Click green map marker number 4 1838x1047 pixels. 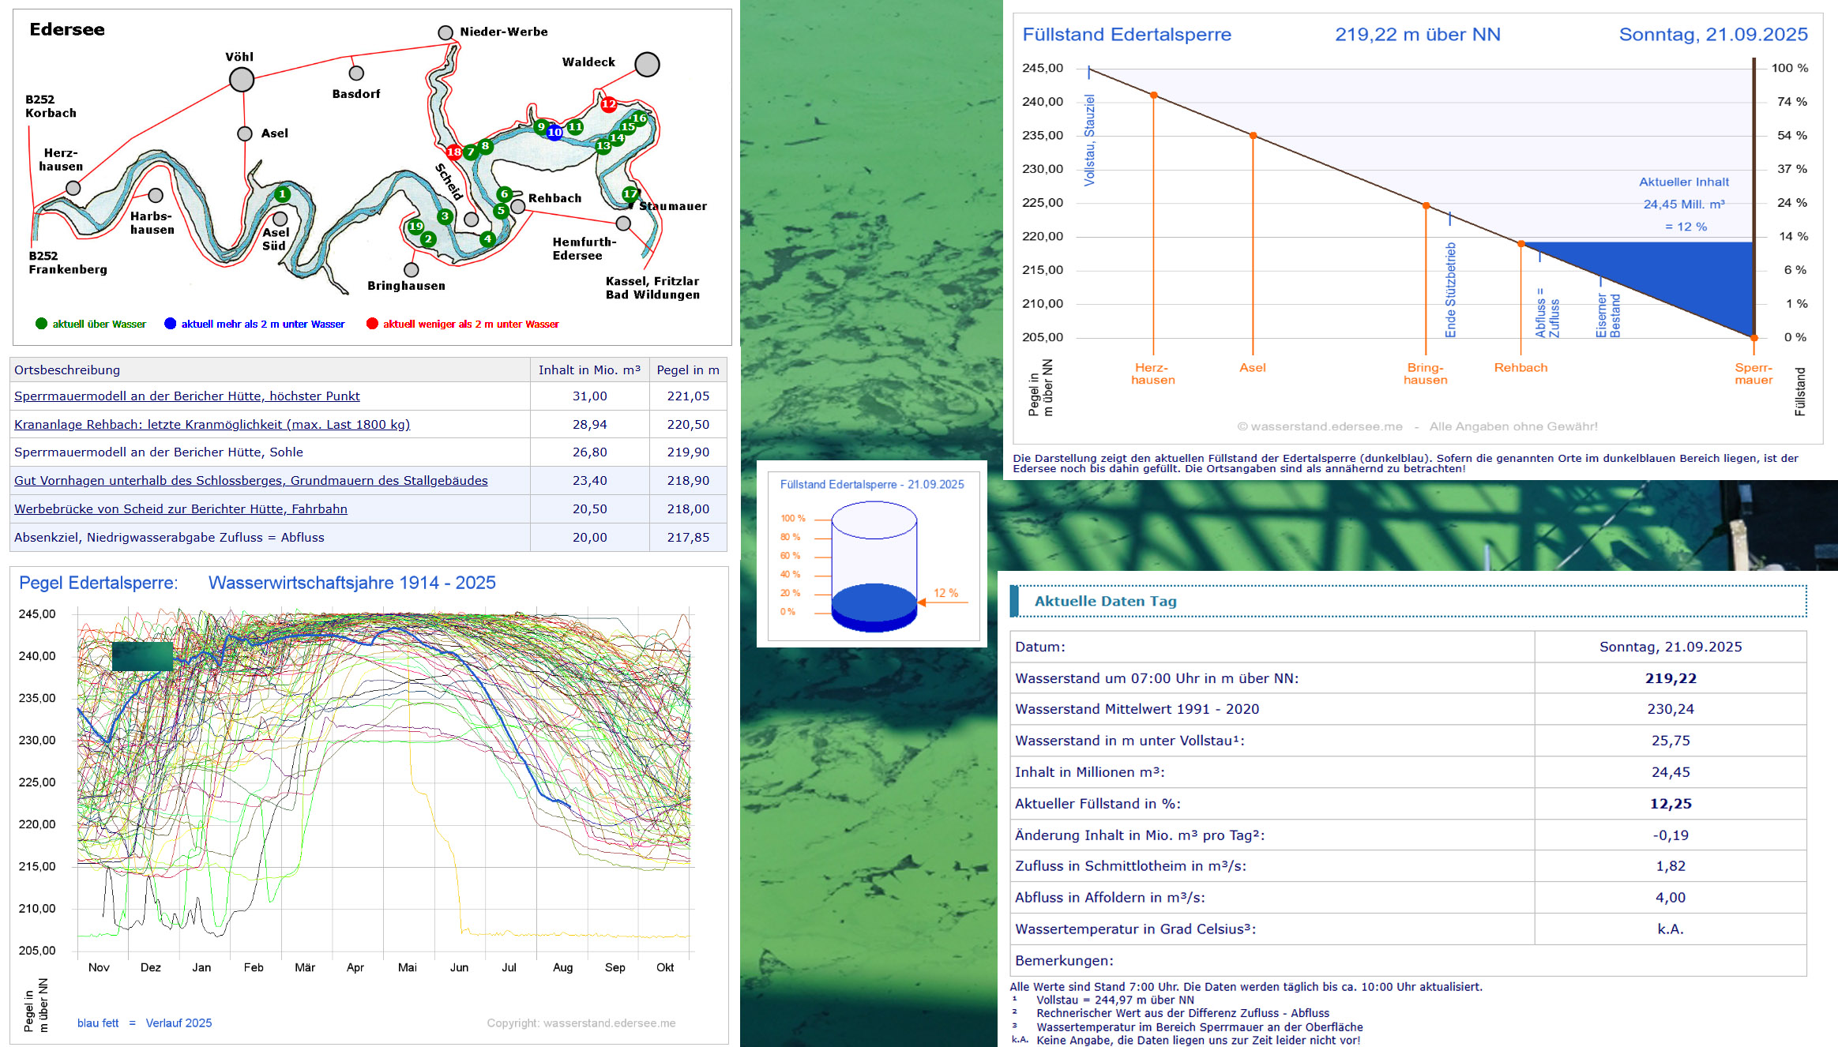[487, 238]
